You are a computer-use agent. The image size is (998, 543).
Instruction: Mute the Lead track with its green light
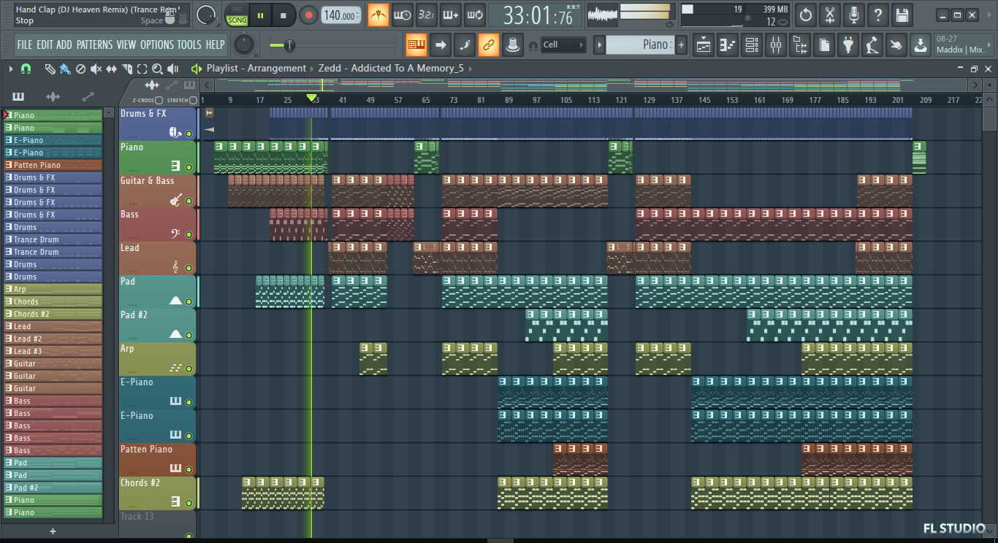[188, 268]
